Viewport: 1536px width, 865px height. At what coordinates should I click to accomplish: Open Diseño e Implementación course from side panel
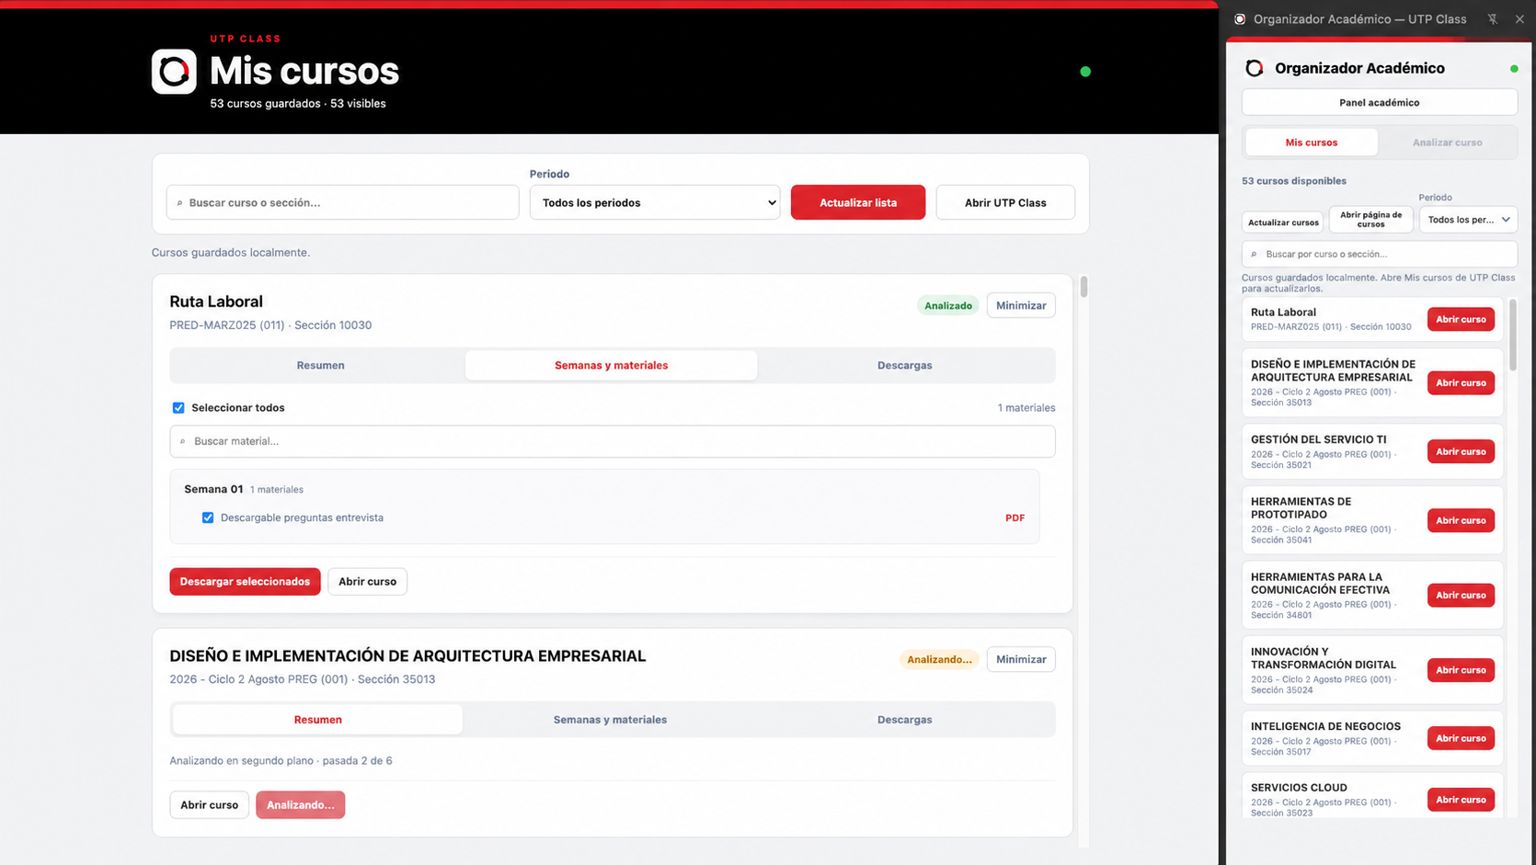point(1461,382)
